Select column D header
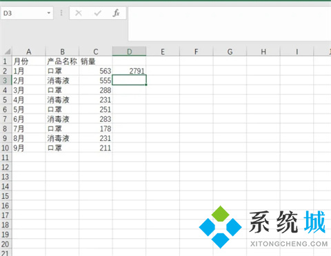 click(129, 52)
